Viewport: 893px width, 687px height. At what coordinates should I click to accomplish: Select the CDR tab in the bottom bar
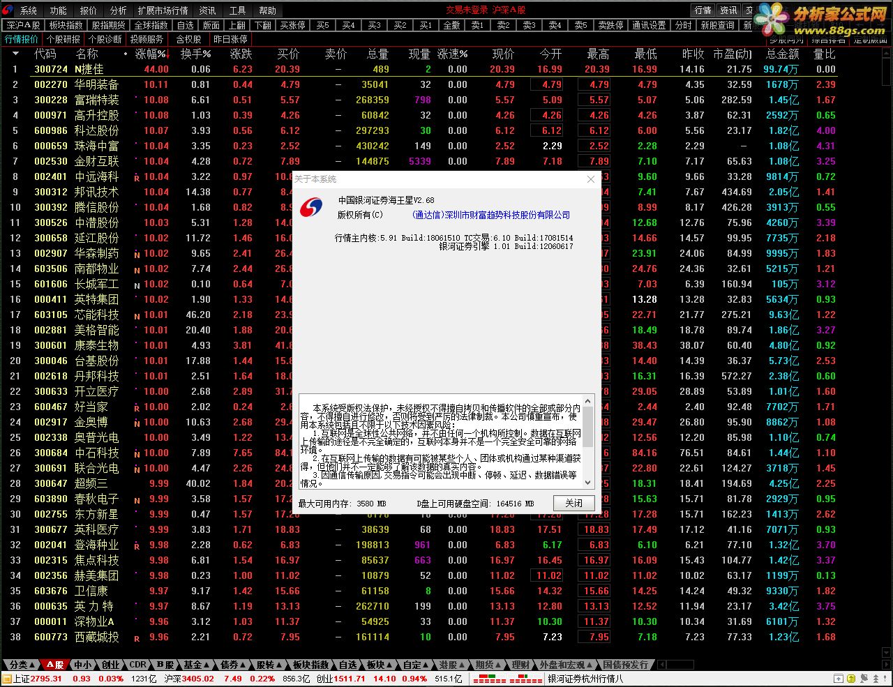point(139,665)
